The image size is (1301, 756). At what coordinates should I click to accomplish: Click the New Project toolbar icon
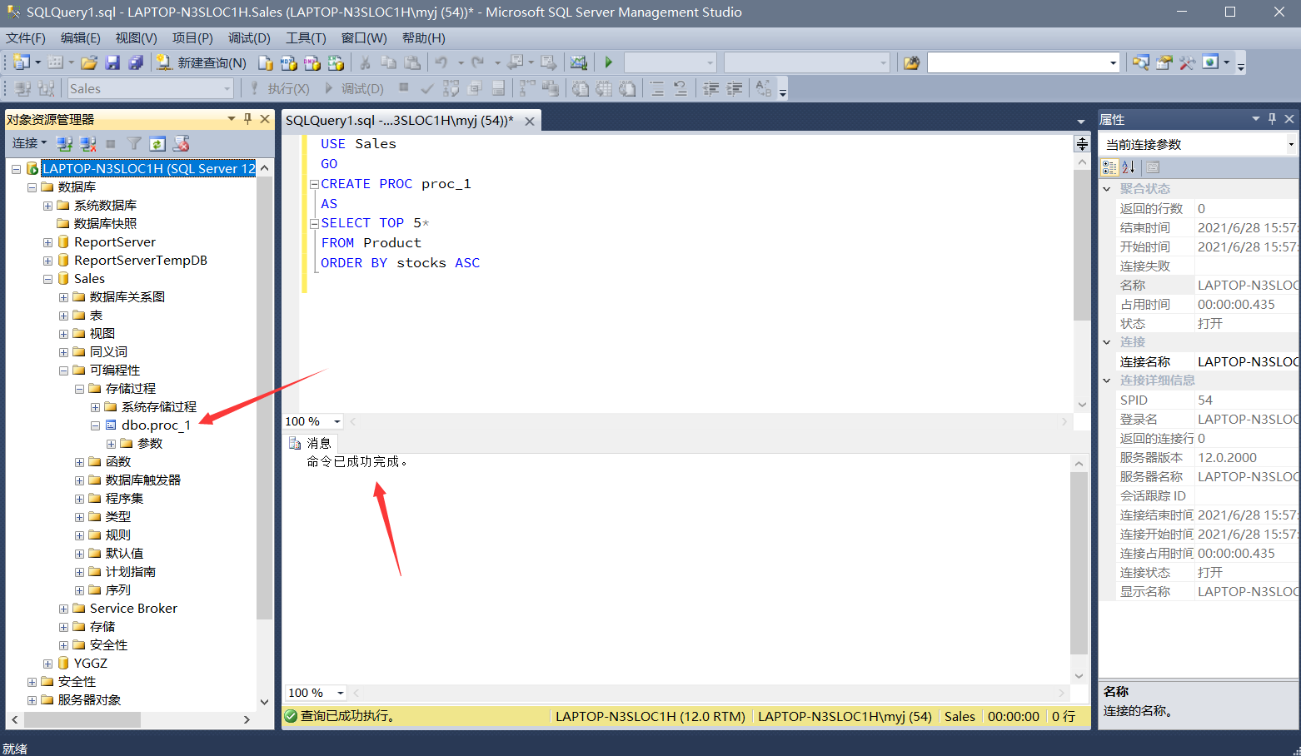click(22, 62)
